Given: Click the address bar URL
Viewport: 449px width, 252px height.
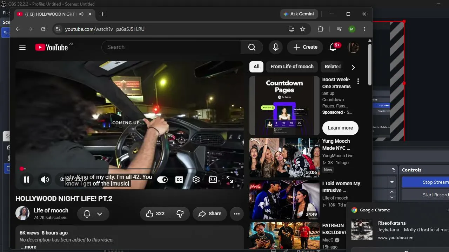Looking at the screenshot, I should click(105, 29).
